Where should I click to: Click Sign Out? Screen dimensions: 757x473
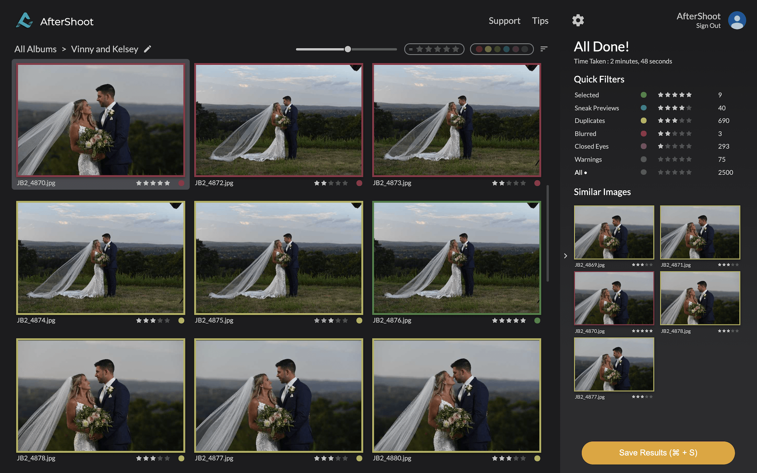pos(708,26)
